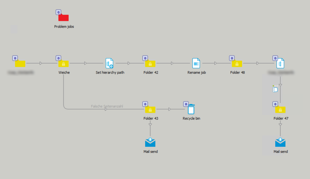This screenshot has width=310, height=179.
Task: Click the job count badge on Problem jobs
Action: tap(58, 12)
